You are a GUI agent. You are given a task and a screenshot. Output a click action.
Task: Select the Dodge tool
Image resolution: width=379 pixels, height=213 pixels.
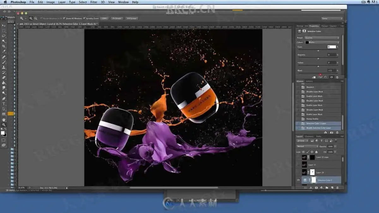[4, 93]
